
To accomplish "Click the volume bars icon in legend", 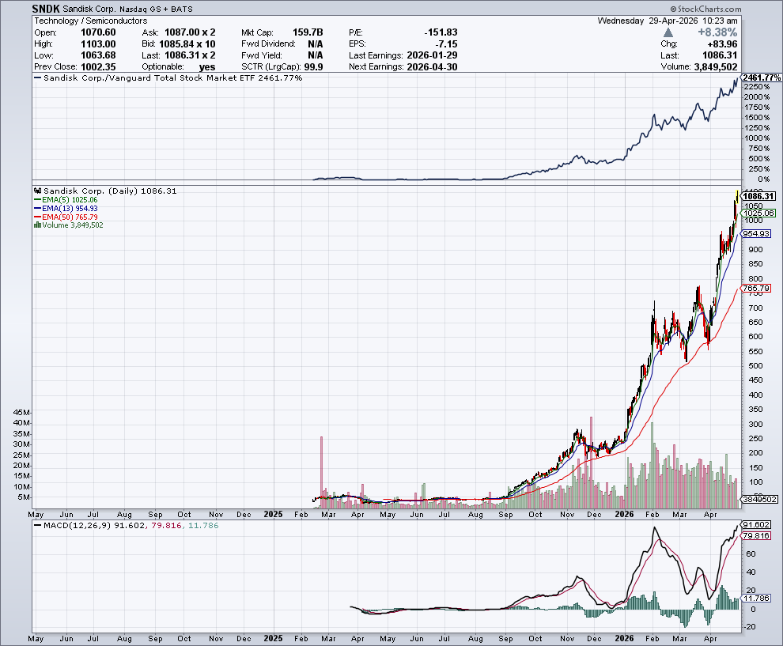I will (x=37, y=225).
